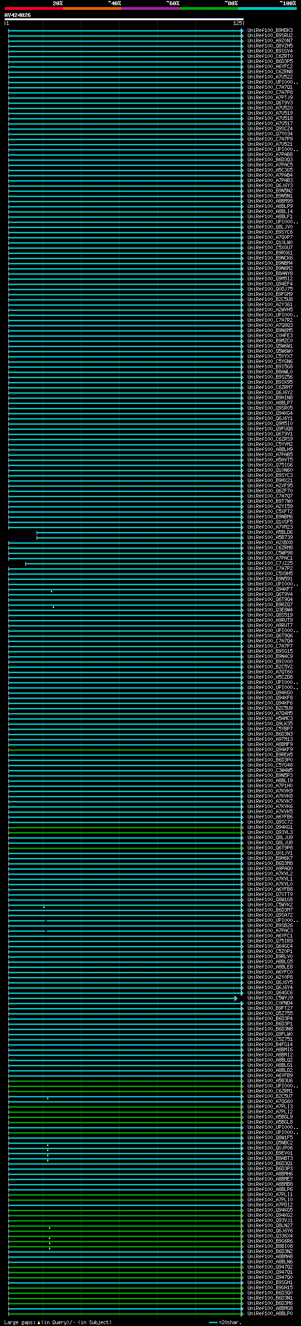Select the UniRef100_Q8LJV0 label
The width and height of the screenshot is (301, 1326).
270,227
